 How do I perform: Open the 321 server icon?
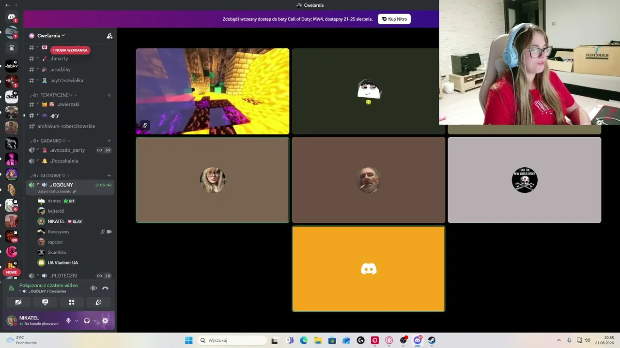coord(12,97)
